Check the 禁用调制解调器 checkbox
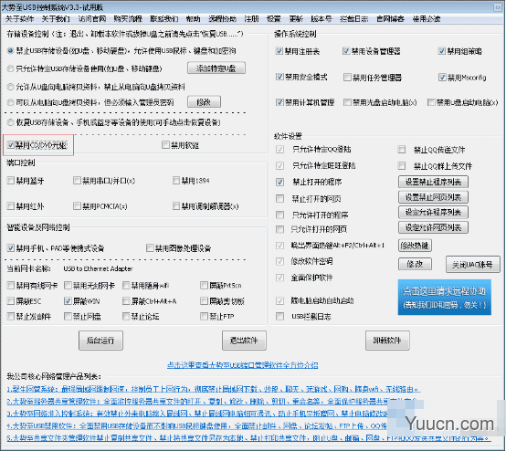Screen dimensions: 506x451 (176, 205)
